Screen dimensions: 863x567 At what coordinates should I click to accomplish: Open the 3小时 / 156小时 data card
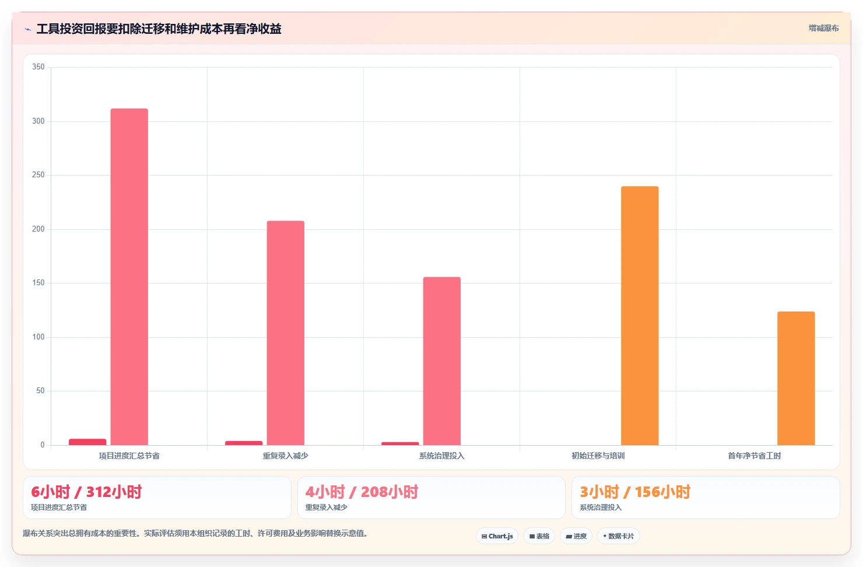click(706, 498)
